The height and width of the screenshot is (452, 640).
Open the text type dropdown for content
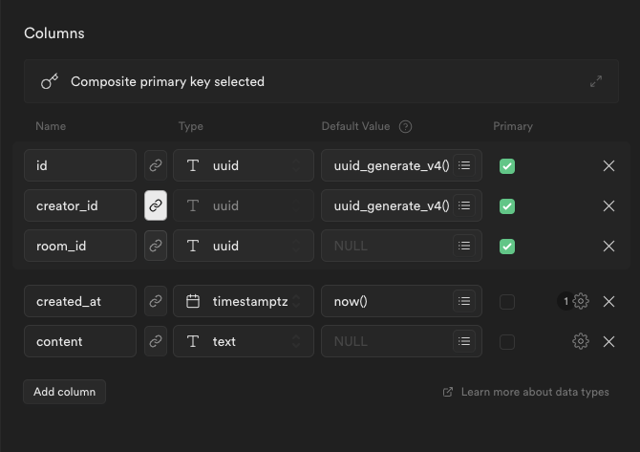(x=244, y=341)
